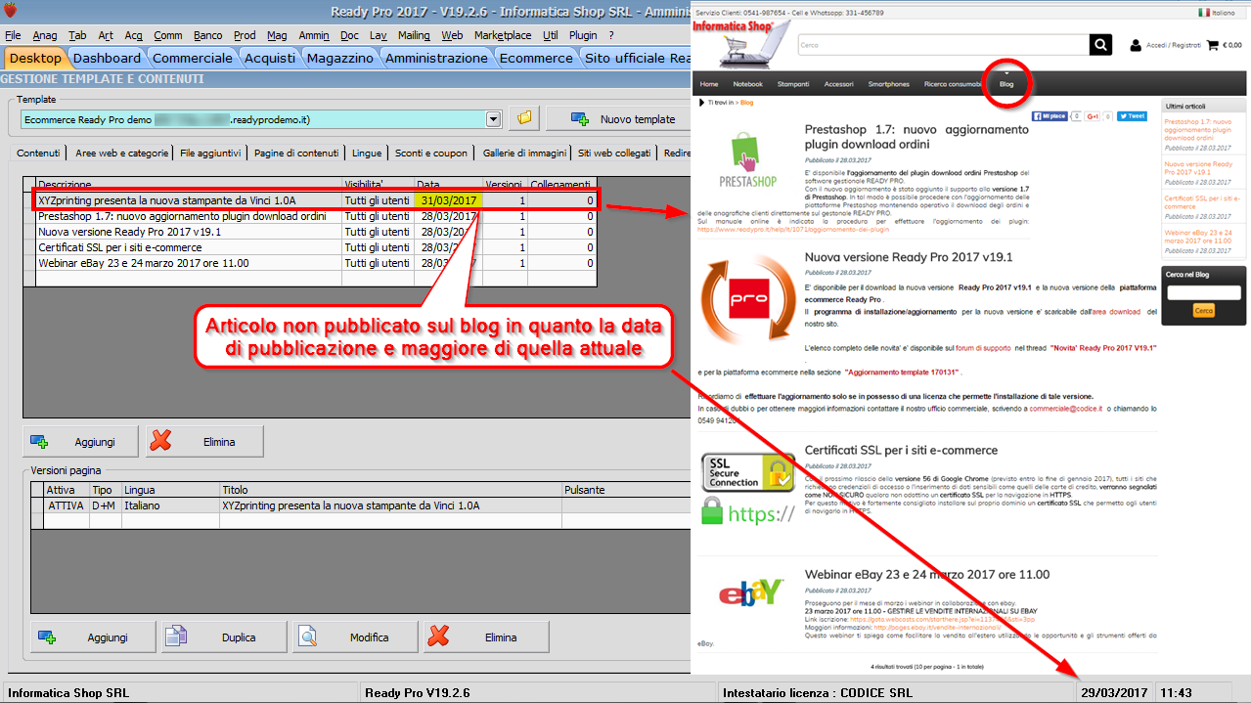Click the Cerca nel Blog input field
1251x703 pixels.
click(1204, 292)
